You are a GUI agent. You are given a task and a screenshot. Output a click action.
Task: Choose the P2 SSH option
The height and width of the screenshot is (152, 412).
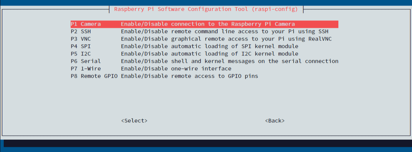point(205,32)
